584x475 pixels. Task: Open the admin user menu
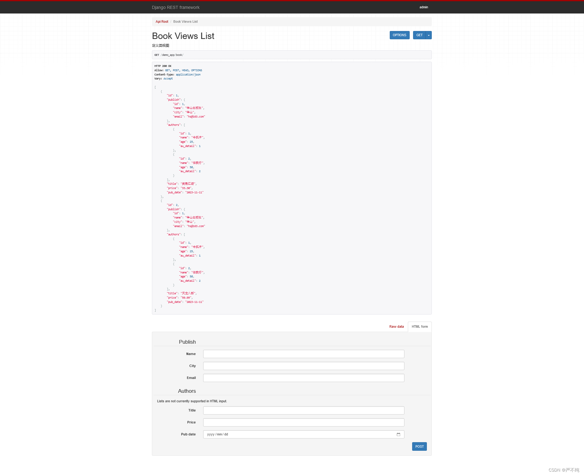tap(423, 7)
